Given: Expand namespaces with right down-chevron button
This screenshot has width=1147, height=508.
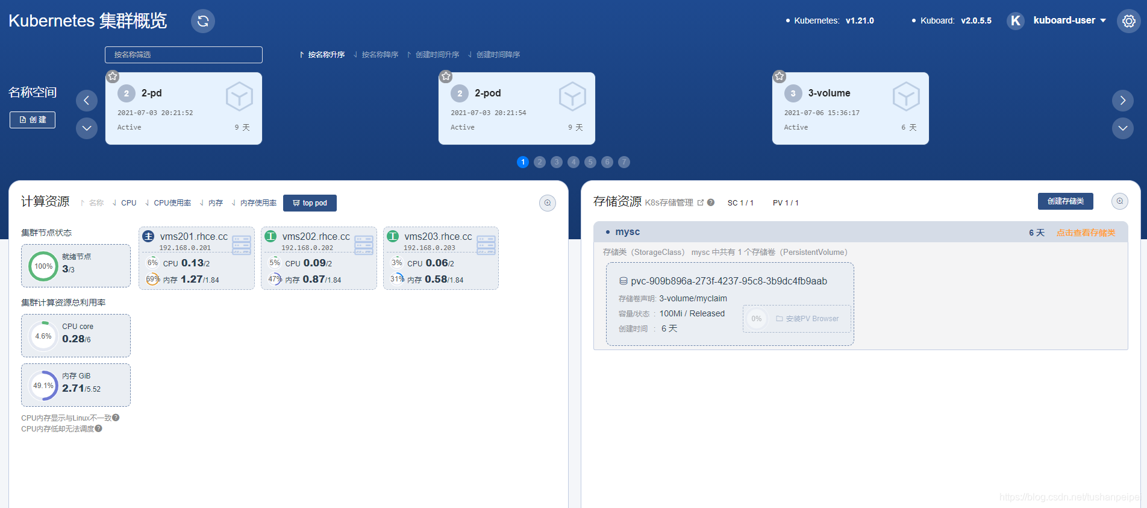Looking at the screenshot, I should tap(1123, 128).
